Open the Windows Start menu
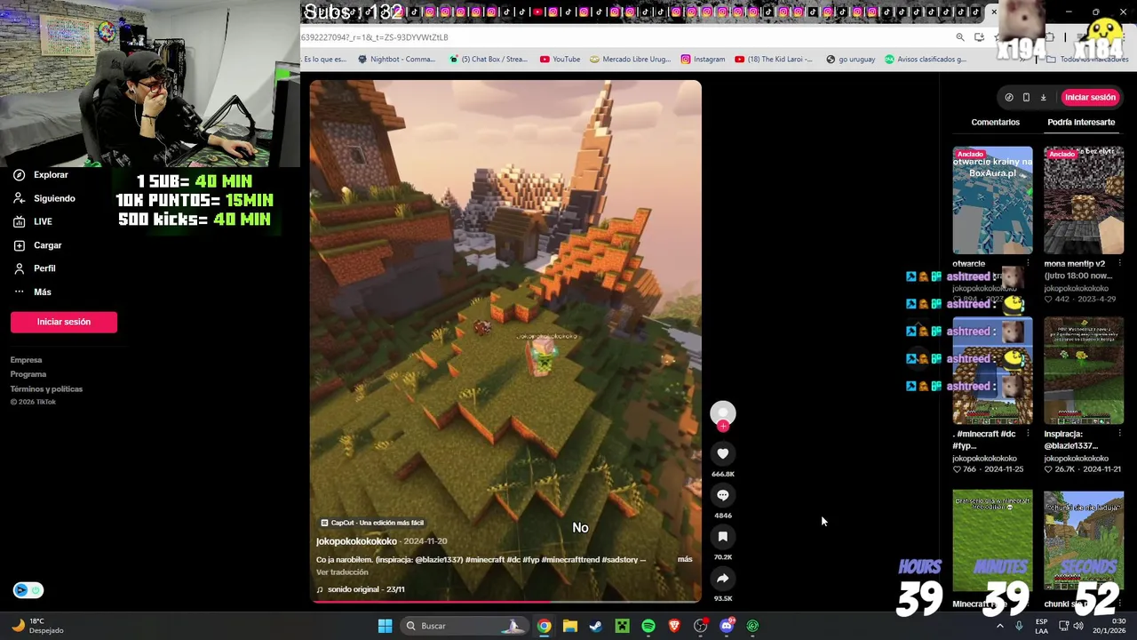 (x=385, y=626)
